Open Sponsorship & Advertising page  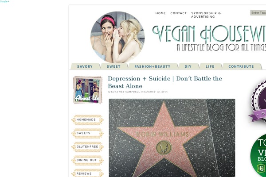(206, 15)
